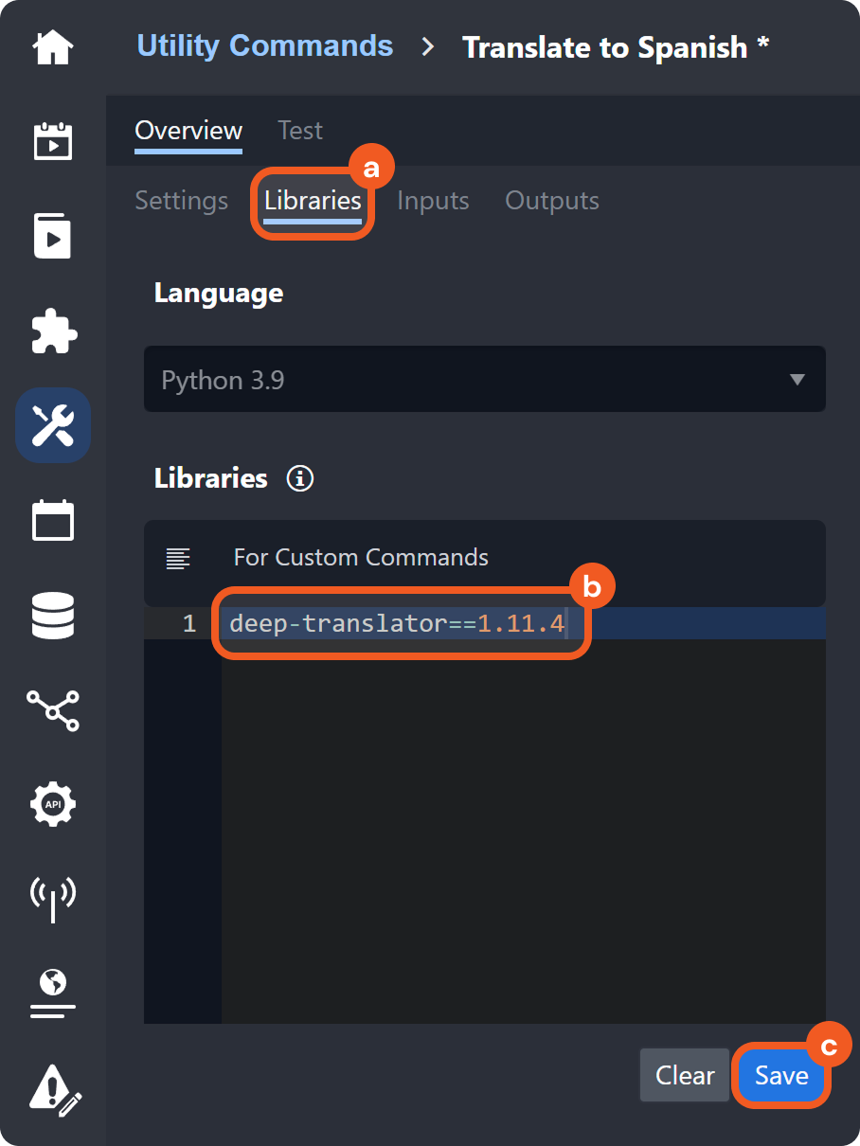Open the API gear settings icon
860x1146 pixels.
[x=53, y=804]
